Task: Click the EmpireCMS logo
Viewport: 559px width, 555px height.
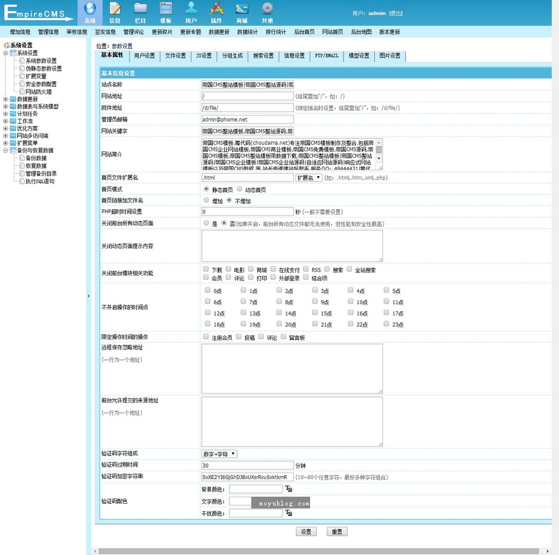Action: pos(38,12)
